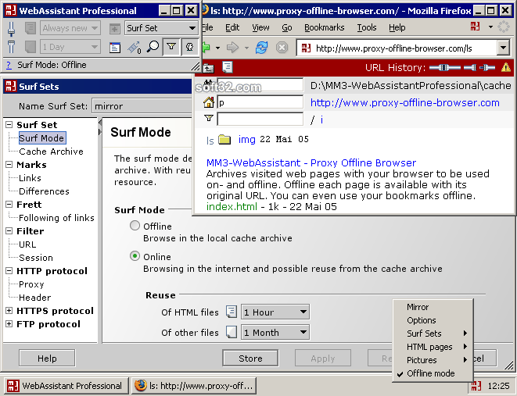Click the new surf set icon beside Surf Set
The image size is (517, 396).
click(x=115, y=29)
